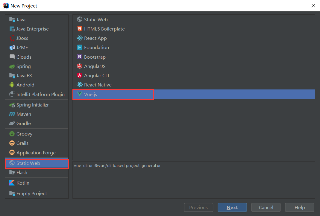Open Help for New Project
Image resolution: width=320 pixels, height=216 pixels.
click(300, 207)
